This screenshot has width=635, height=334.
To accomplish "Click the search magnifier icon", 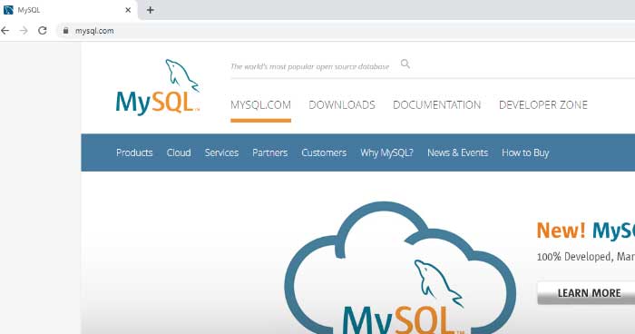I will pyautogui.click(x=405, y=64).
